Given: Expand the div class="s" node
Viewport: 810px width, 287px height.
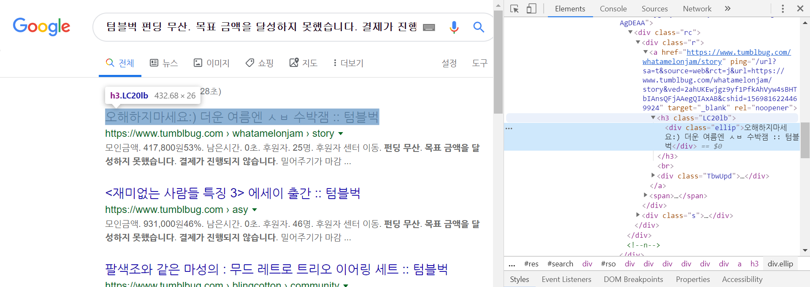Looking at the screenshot, I should [638, 215].
